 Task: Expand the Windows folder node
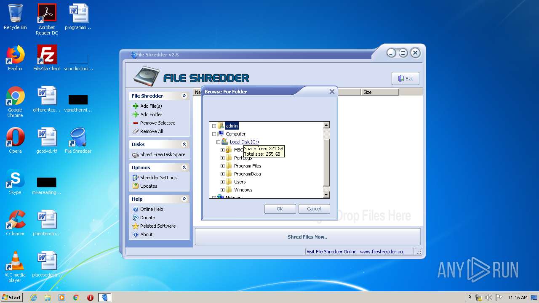pos(222,190)
